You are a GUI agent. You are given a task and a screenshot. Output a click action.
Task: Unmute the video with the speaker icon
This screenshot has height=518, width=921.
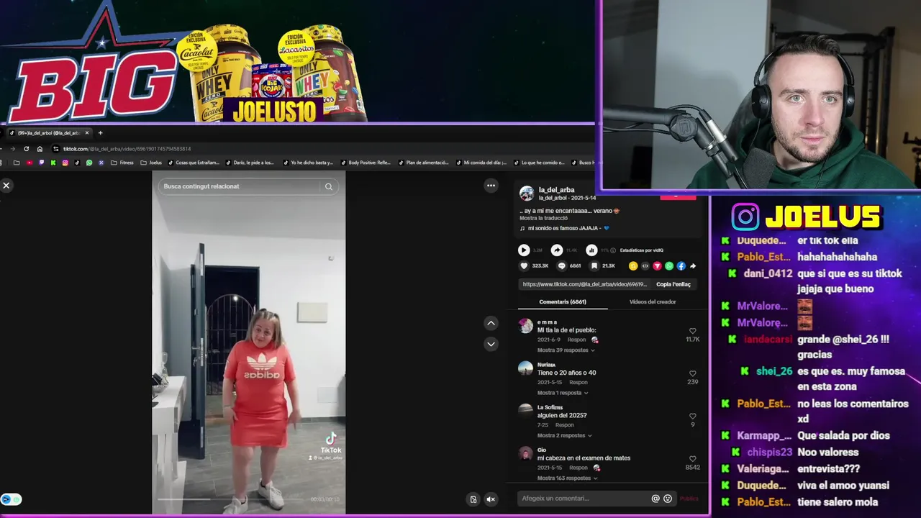click(491, 499)
